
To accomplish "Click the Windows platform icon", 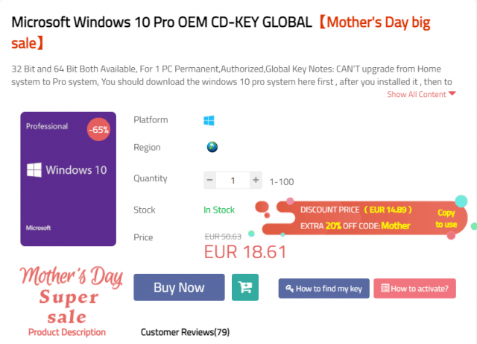I will tap(208, 120).
